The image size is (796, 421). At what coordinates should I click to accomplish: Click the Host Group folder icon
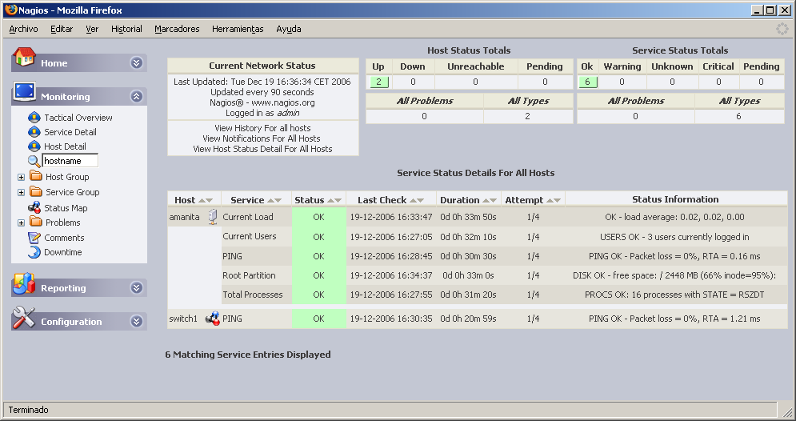point(35,176)
